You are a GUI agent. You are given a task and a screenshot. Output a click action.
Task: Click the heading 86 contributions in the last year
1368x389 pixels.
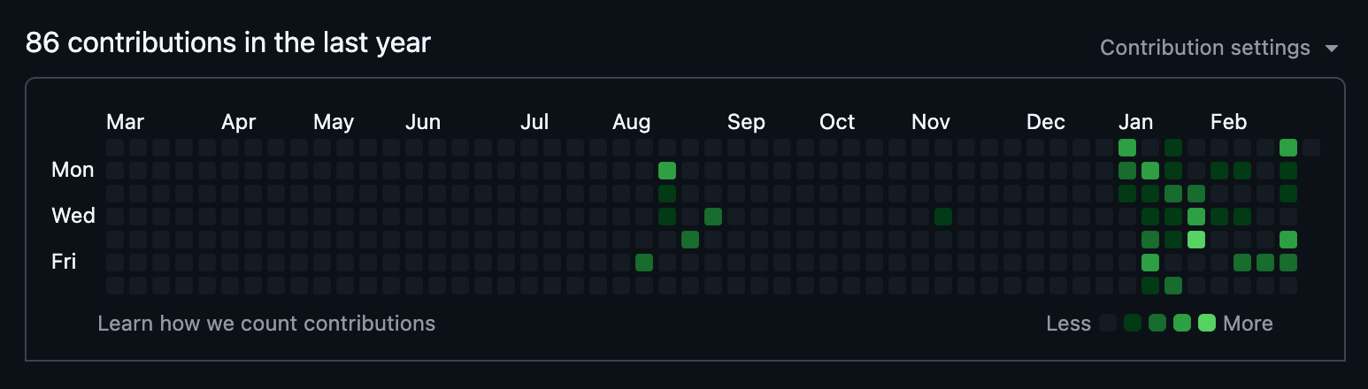coord(228,42)
